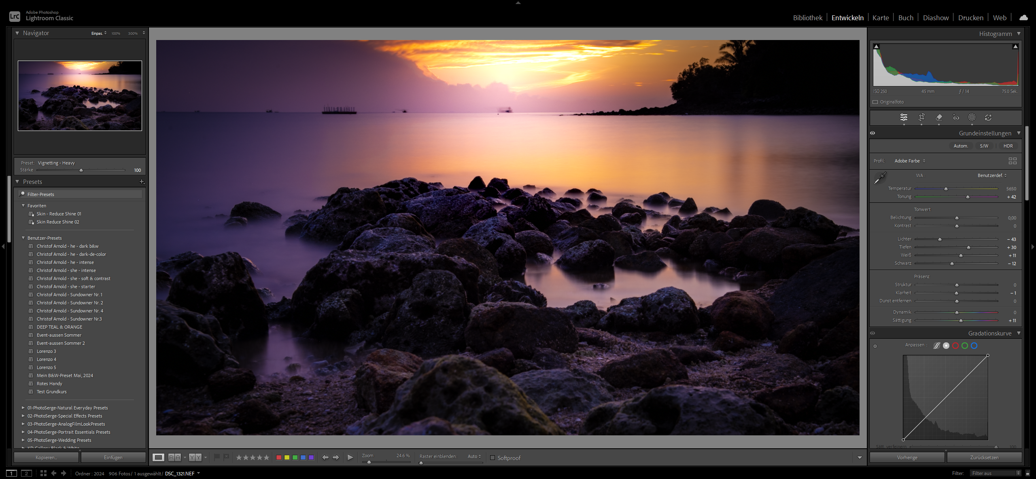This screenshot has width=1036, height=479.
Task: Open the Drucken module
Action: point(970,18)
